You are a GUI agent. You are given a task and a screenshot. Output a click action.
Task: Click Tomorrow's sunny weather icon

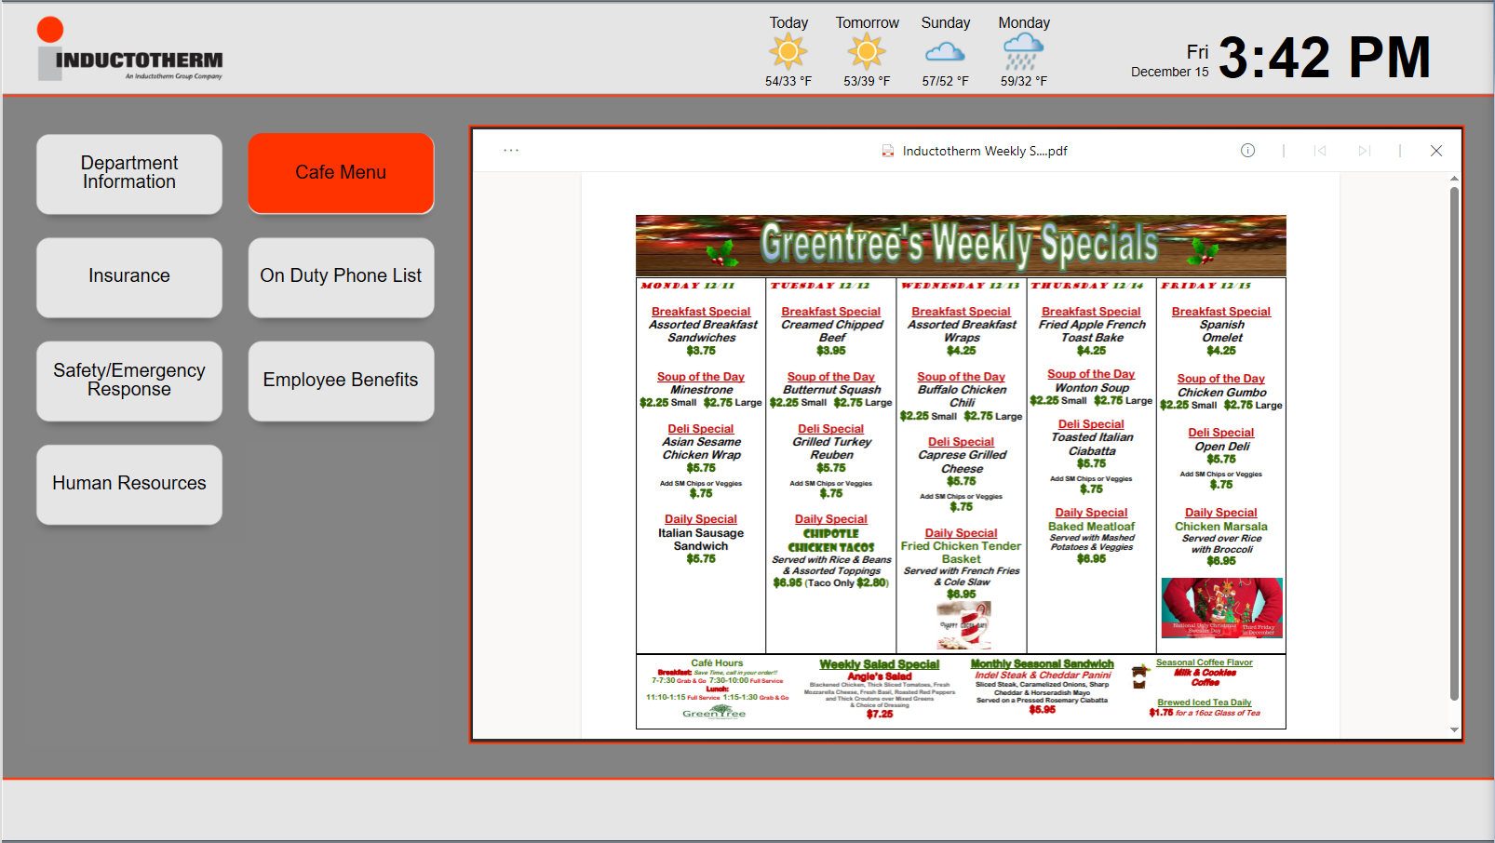pyautogui.click(x=867, y=52)
